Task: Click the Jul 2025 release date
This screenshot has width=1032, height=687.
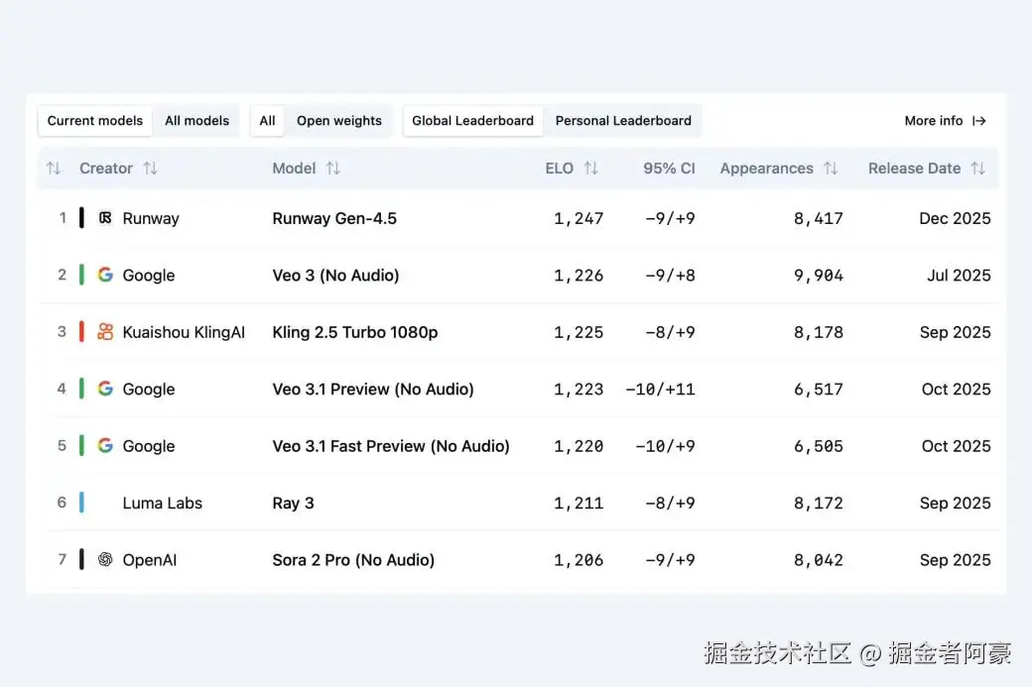Action: pos(959,276)
